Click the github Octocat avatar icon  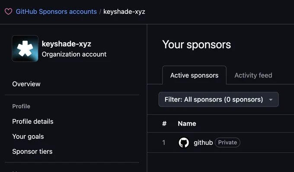point(184,143)
